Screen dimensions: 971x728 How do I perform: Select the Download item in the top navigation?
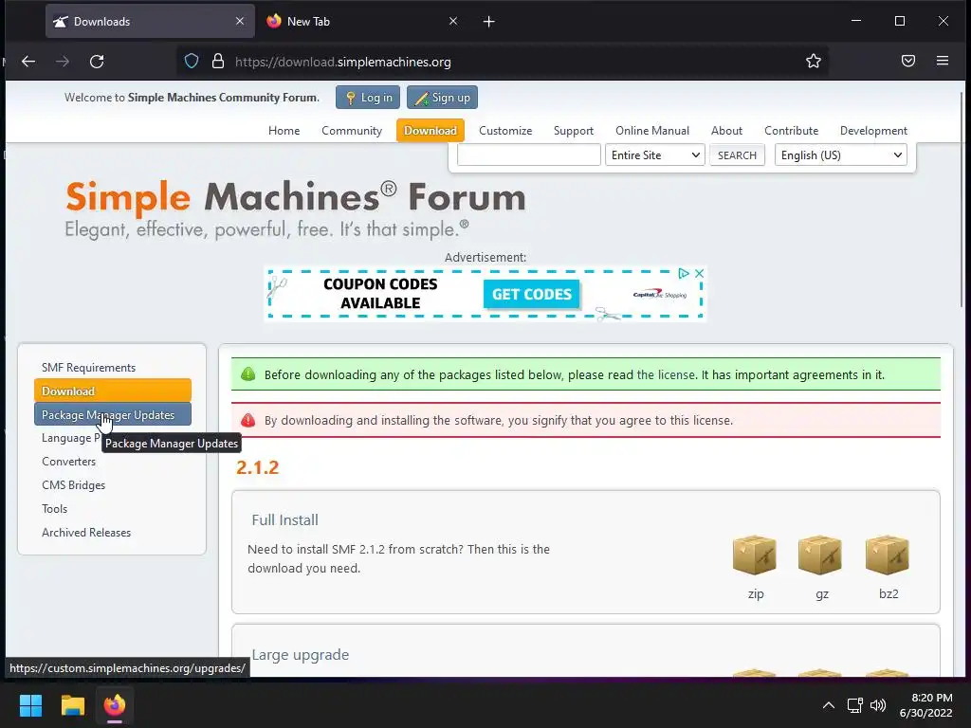430,131
